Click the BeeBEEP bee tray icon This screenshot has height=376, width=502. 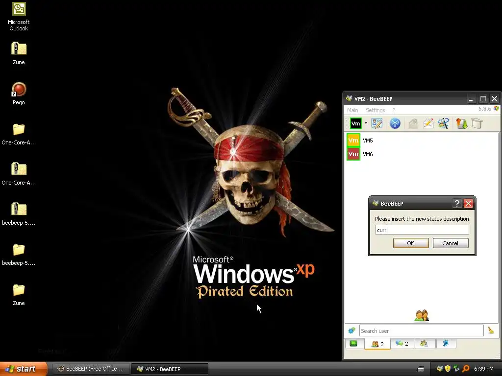(440, 369)
